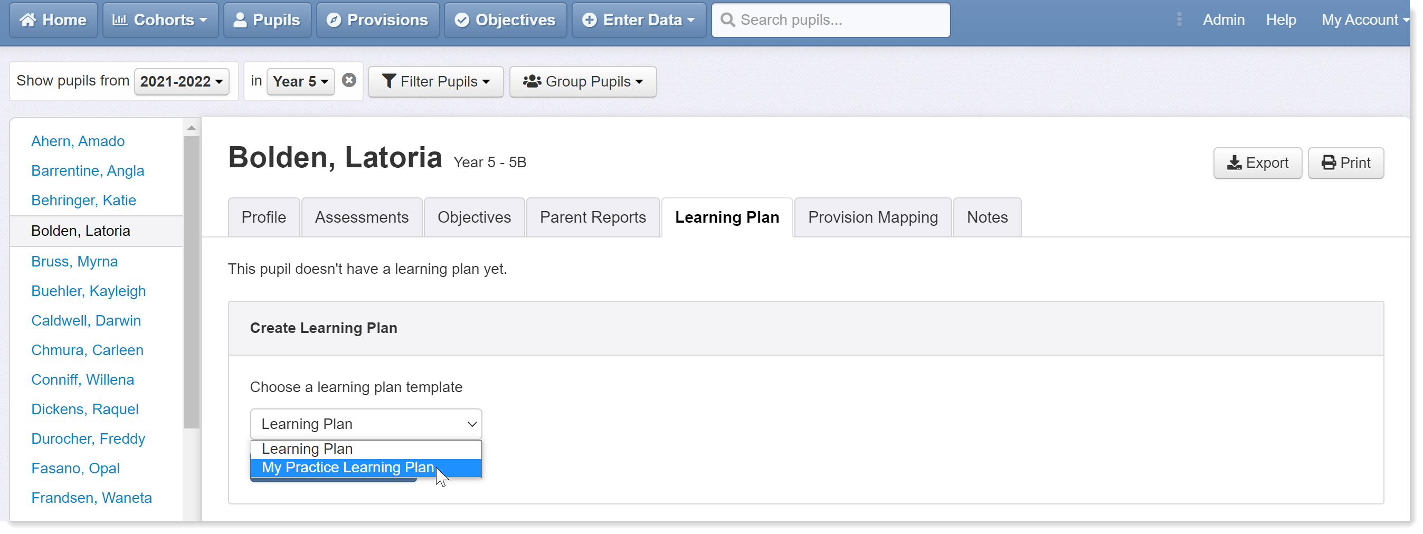1423x534 pixels.
Task: Open the 2021-2022 academic year dropdown
Action: (x=182, y=82)
